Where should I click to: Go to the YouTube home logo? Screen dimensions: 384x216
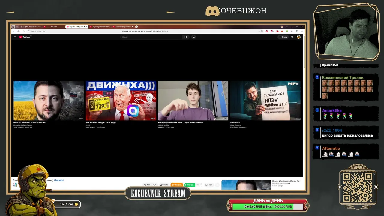pos(25,37)
